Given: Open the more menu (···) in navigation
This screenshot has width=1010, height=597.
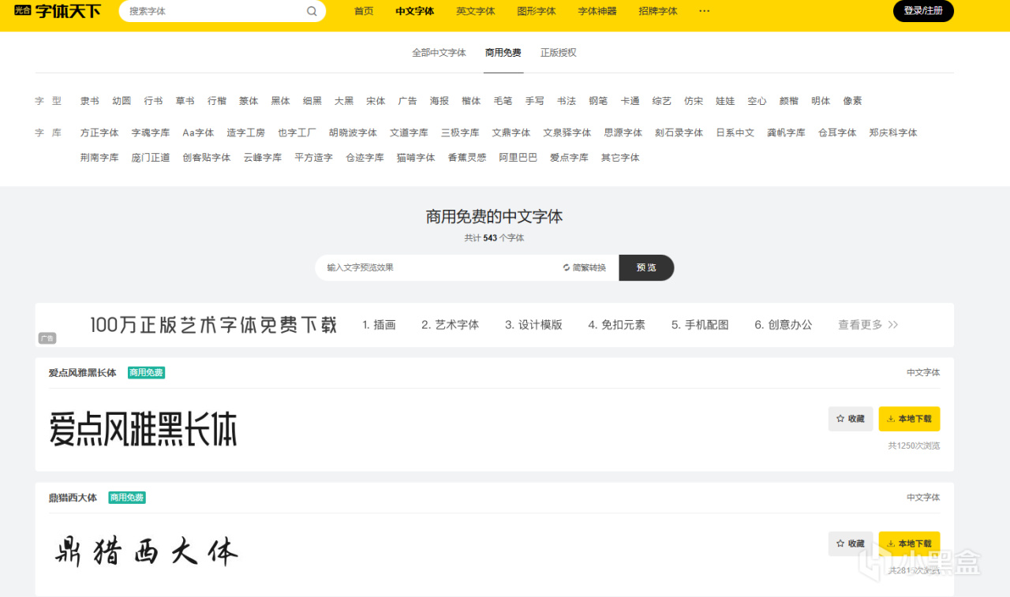Looking at the screenshot, I should coord(705,11).
